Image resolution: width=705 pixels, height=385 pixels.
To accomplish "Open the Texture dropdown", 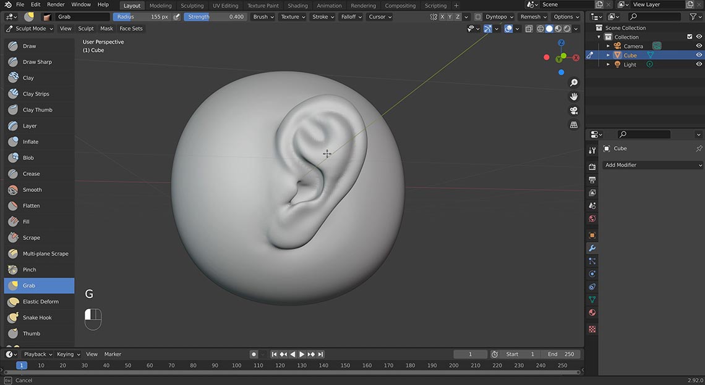I will pyautogui.click(x=293, y=17).
